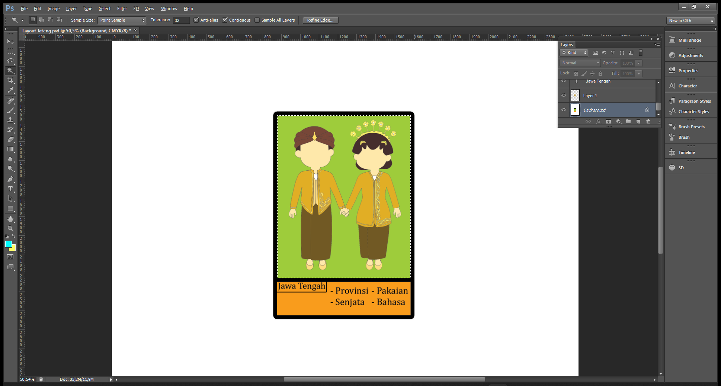
Task: Disable the Anti-alias checkbox
Action: point(196,20)
